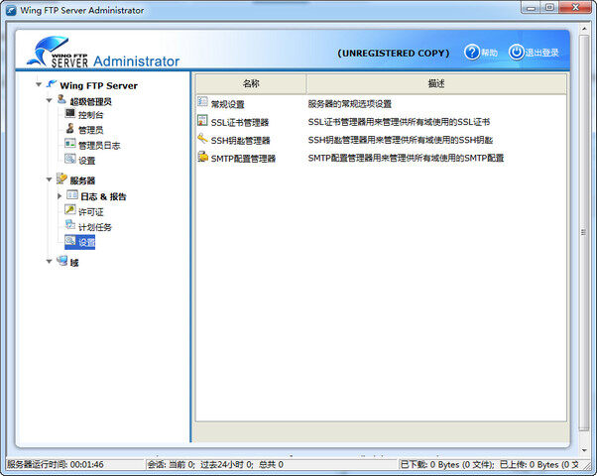Open the SMTP配置管理器 entry
The image size is (597, 476).
[x=243, y=159]
